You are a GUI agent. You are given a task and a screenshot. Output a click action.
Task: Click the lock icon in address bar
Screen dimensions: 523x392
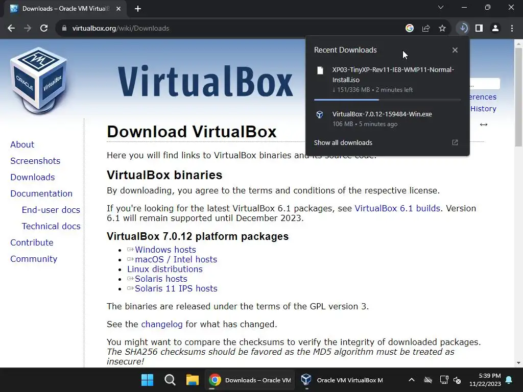pyautogui.click(x=64, y=29)
